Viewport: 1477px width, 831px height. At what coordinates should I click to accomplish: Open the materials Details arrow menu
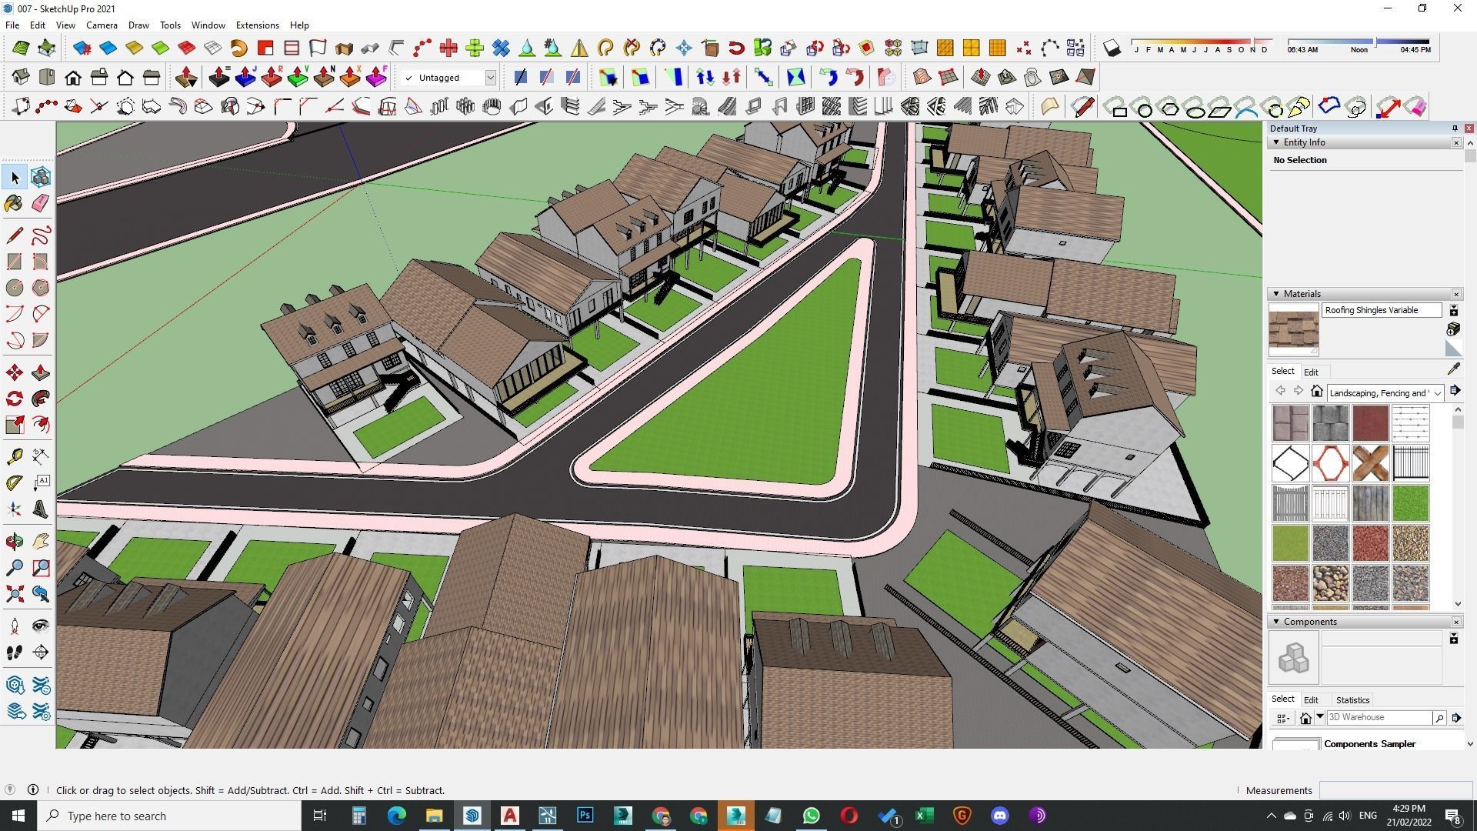tap(1455, 391)
